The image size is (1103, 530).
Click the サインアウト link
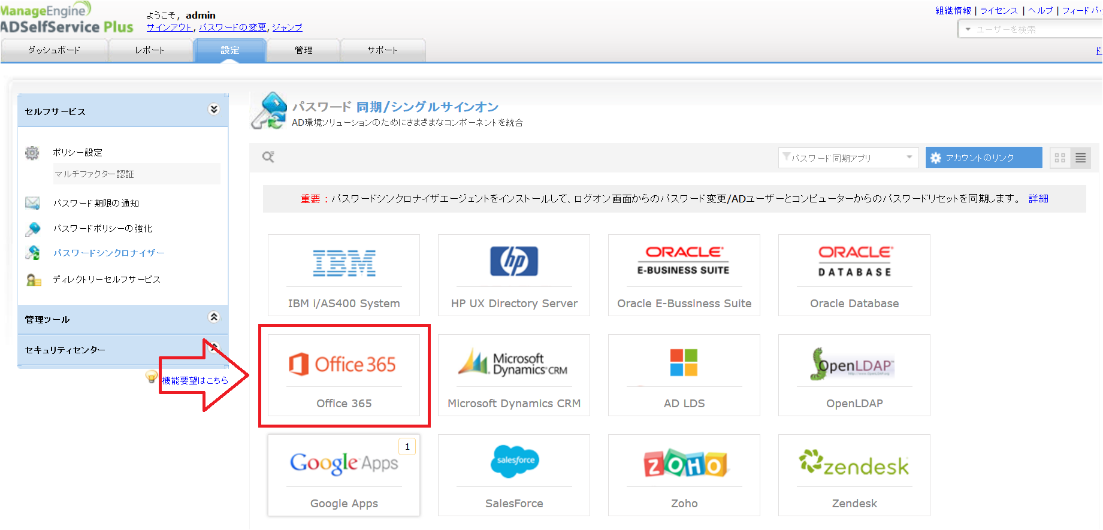170,28
